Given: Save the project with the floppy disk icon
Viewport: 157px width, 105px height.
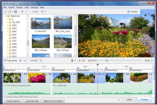Looking at the screenshot, I should click(x=16, y=12).
